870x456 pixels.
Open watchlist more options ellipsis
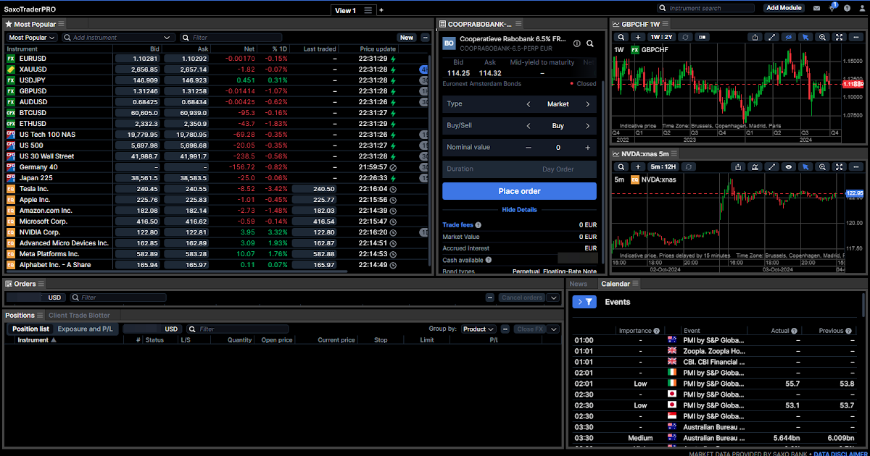click(426, 38)
